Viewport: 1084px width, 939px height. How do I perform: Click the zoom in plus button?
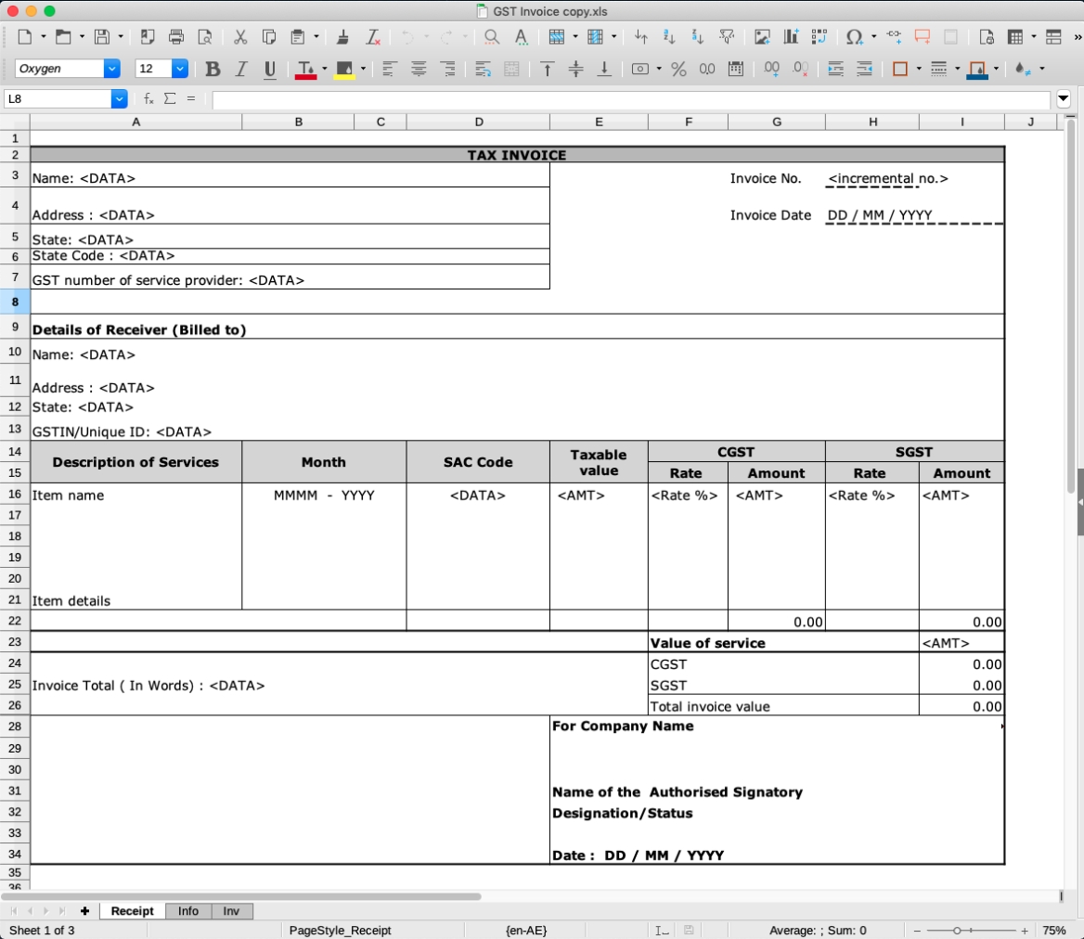[1025, 931]
